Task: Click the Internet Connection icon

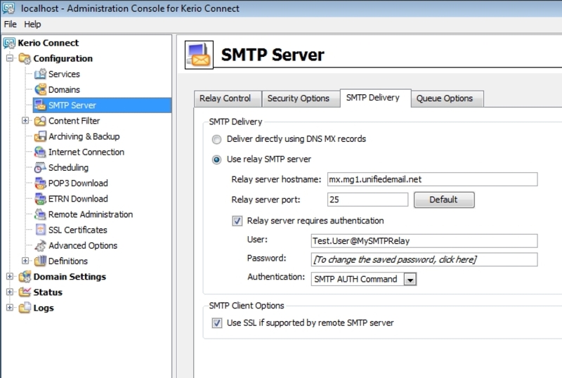Action: 41,152
